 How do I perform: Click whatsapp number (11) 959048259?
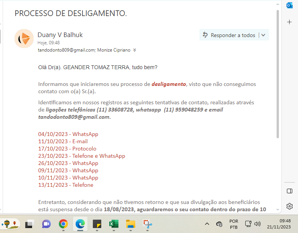[x=183, y=110]
